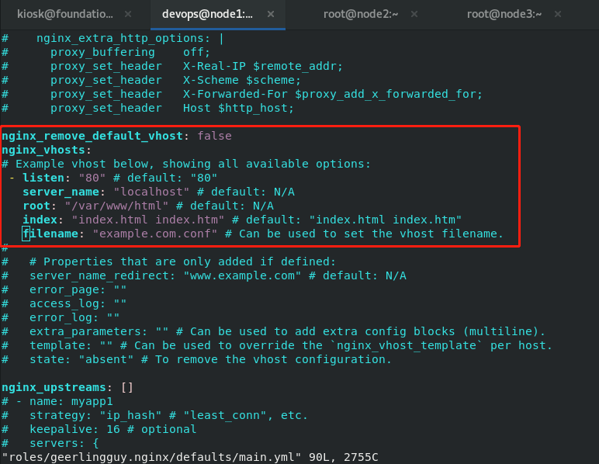Image resolution: width=599 pixels, height=464 pixels.
Task: Close the kiosk@foundation tab
Action: click(x=128, y=14)
